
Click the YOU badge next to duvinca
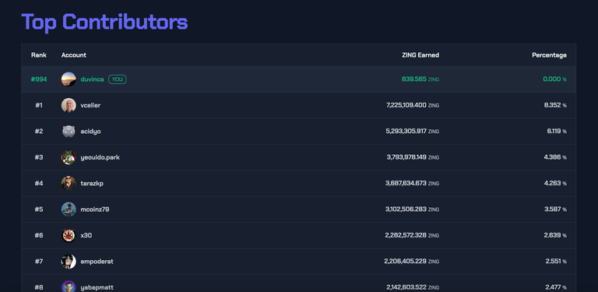point(118,79)
